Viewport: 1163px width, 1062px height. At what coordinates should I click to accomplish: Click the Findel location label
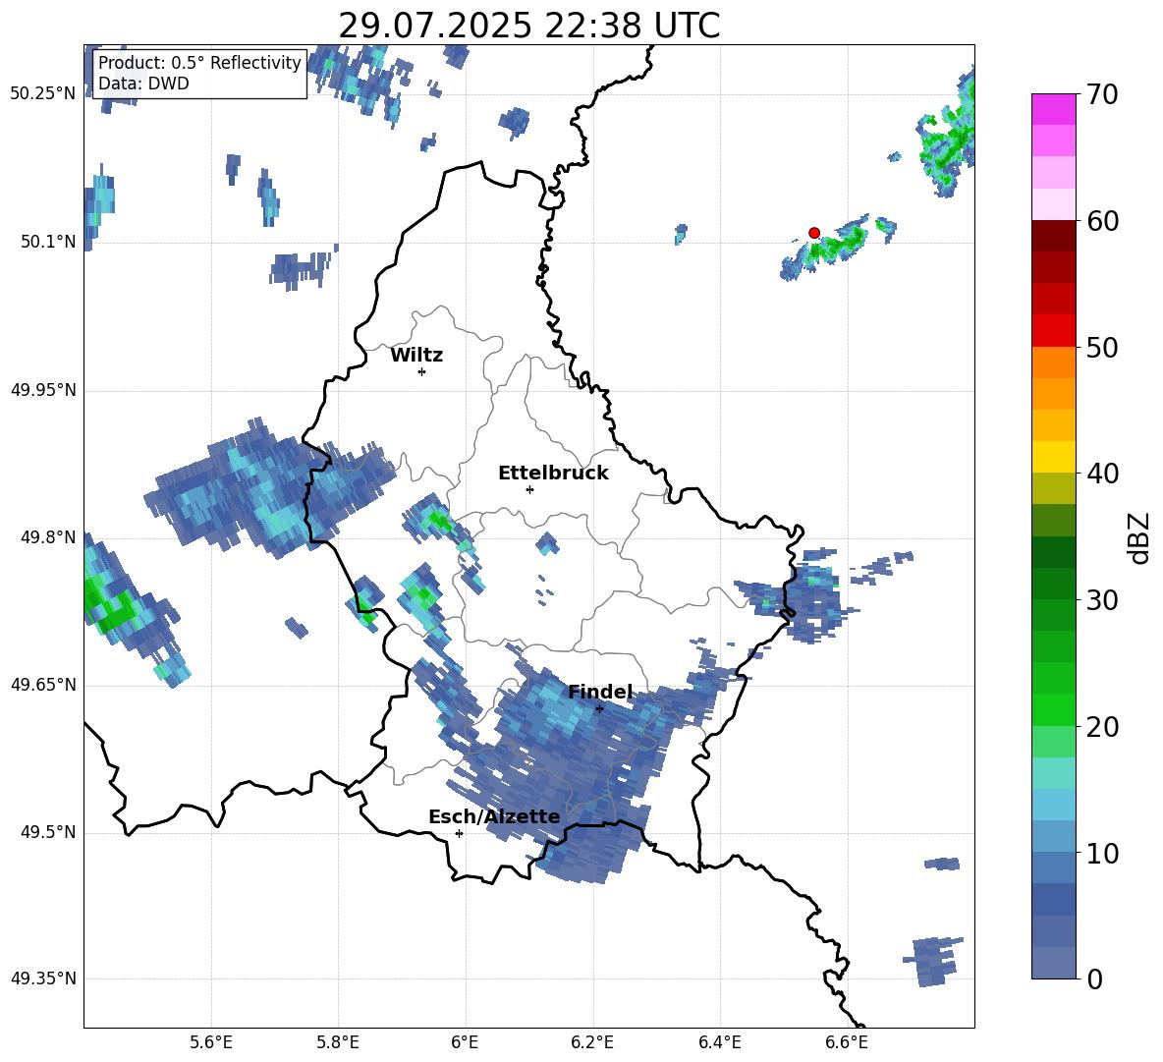601,692
